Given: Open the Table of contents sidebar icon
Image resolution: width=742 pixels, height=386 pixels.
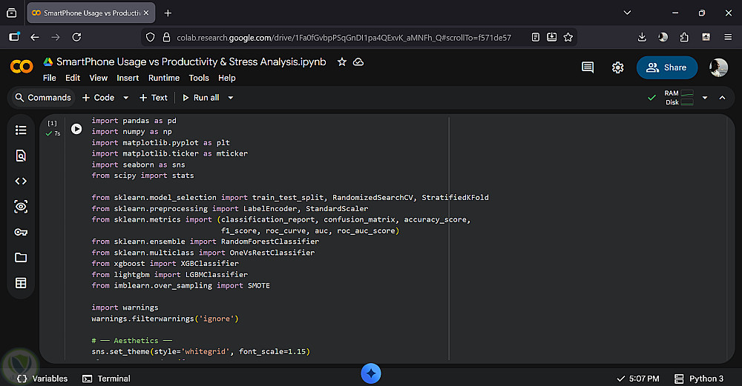Looking at the screenshot, I should coord(21,130).
